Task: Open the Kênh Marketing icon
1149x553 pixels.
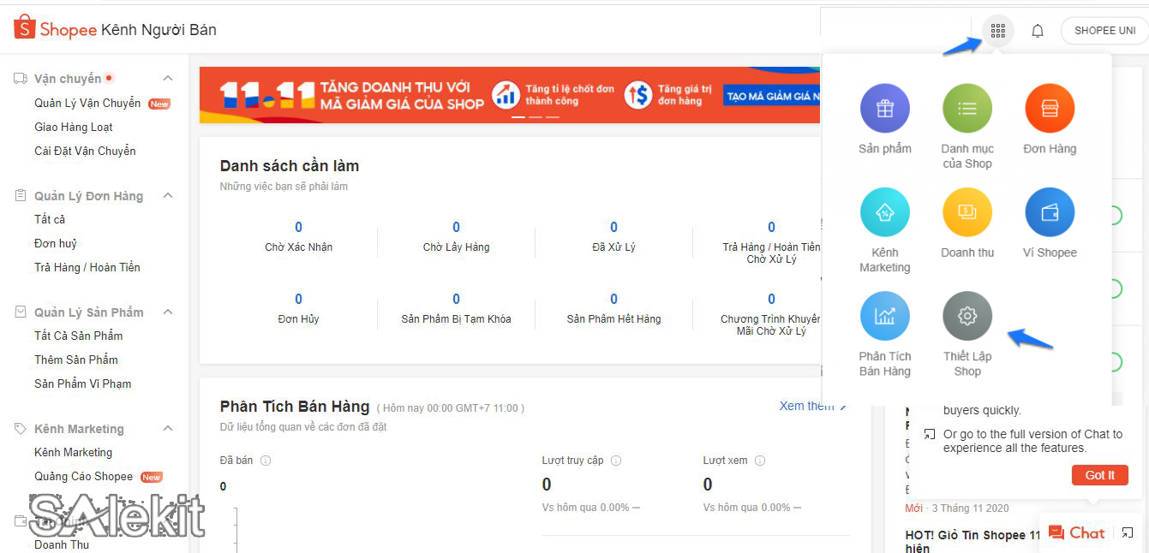Action: (884, 211)
